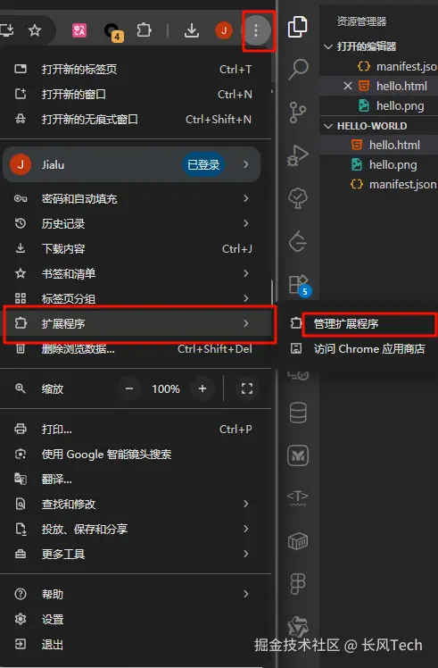Select 使用 Google 智能镜头搜索 item
The width and height of the screenshot is (438, 668).
tap(136, 455)
